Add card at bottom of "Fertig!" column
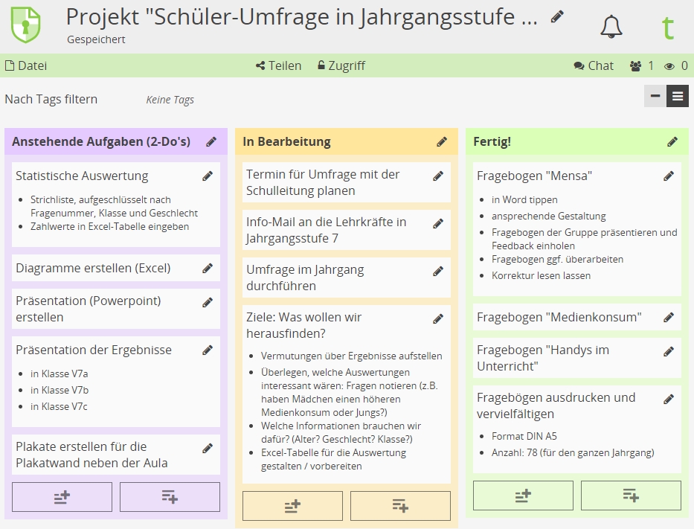This screenshot has width=694, height=529. click(x=631, y=496)
